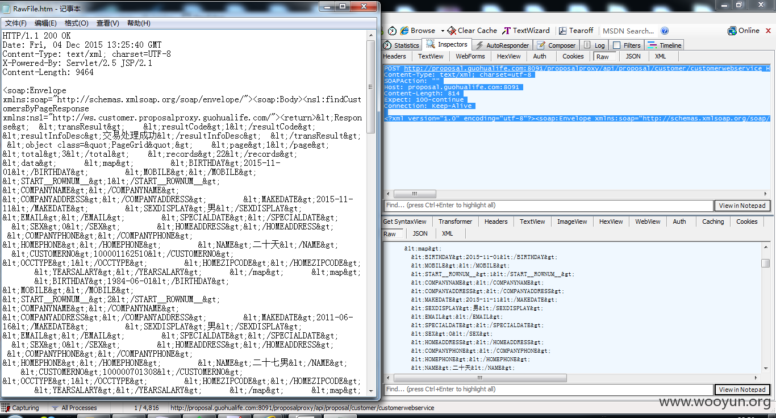This screenshot has height=418, width=776.
Task: Click the request pane View in Notepad button
Action: point(742,206)
